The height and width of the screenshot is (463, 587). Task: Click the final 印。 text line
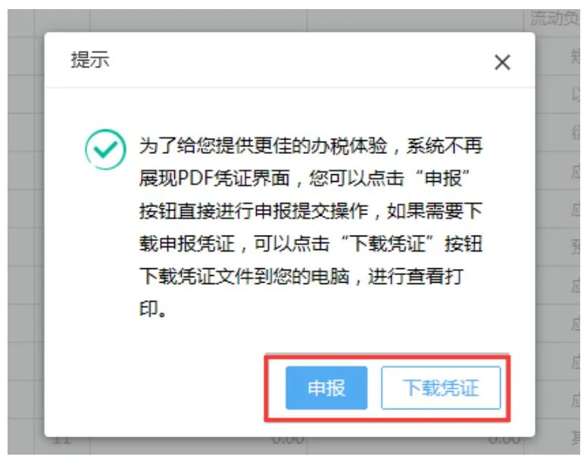(x=153, y=309)
